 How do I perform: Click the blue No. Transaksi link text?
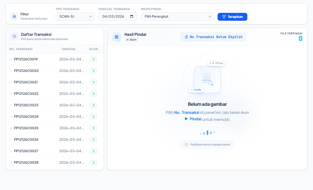click(186, 112)
